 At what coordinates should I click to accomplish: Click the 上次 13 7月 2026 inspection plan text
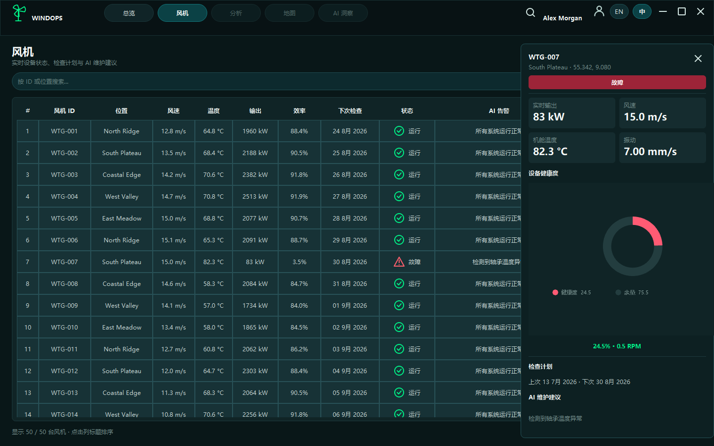(579, 382)
